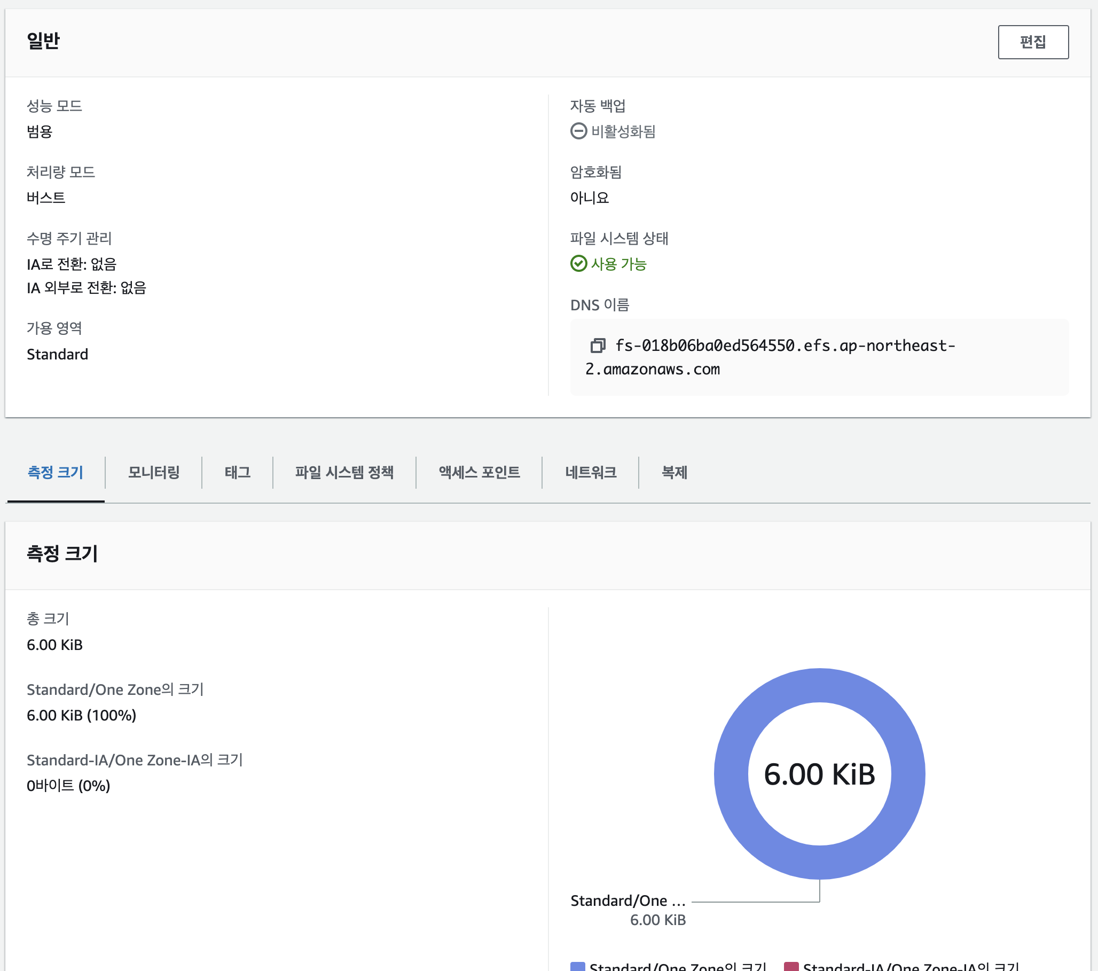Select the 측정 크기 tab
This screenshot has width=1098, height=971.
pos(56,472)
